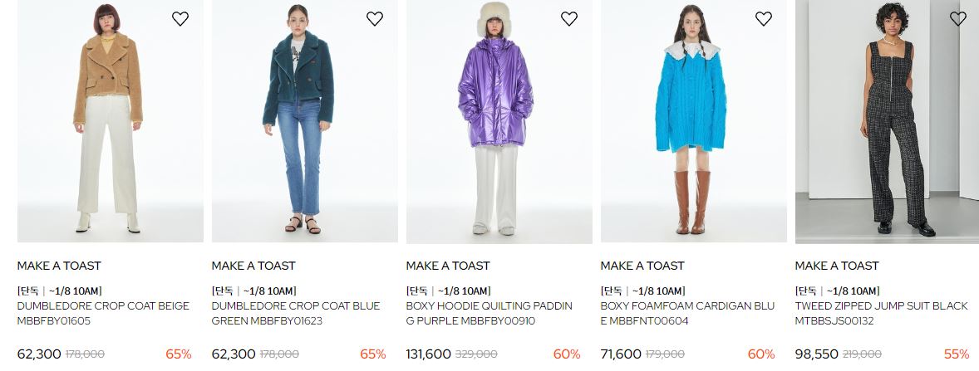Screen dimensions: 979x371
Task: Open BOXY HOODIE QUILTING PADDING PURPLE link
Action: (x=489, y=314)
